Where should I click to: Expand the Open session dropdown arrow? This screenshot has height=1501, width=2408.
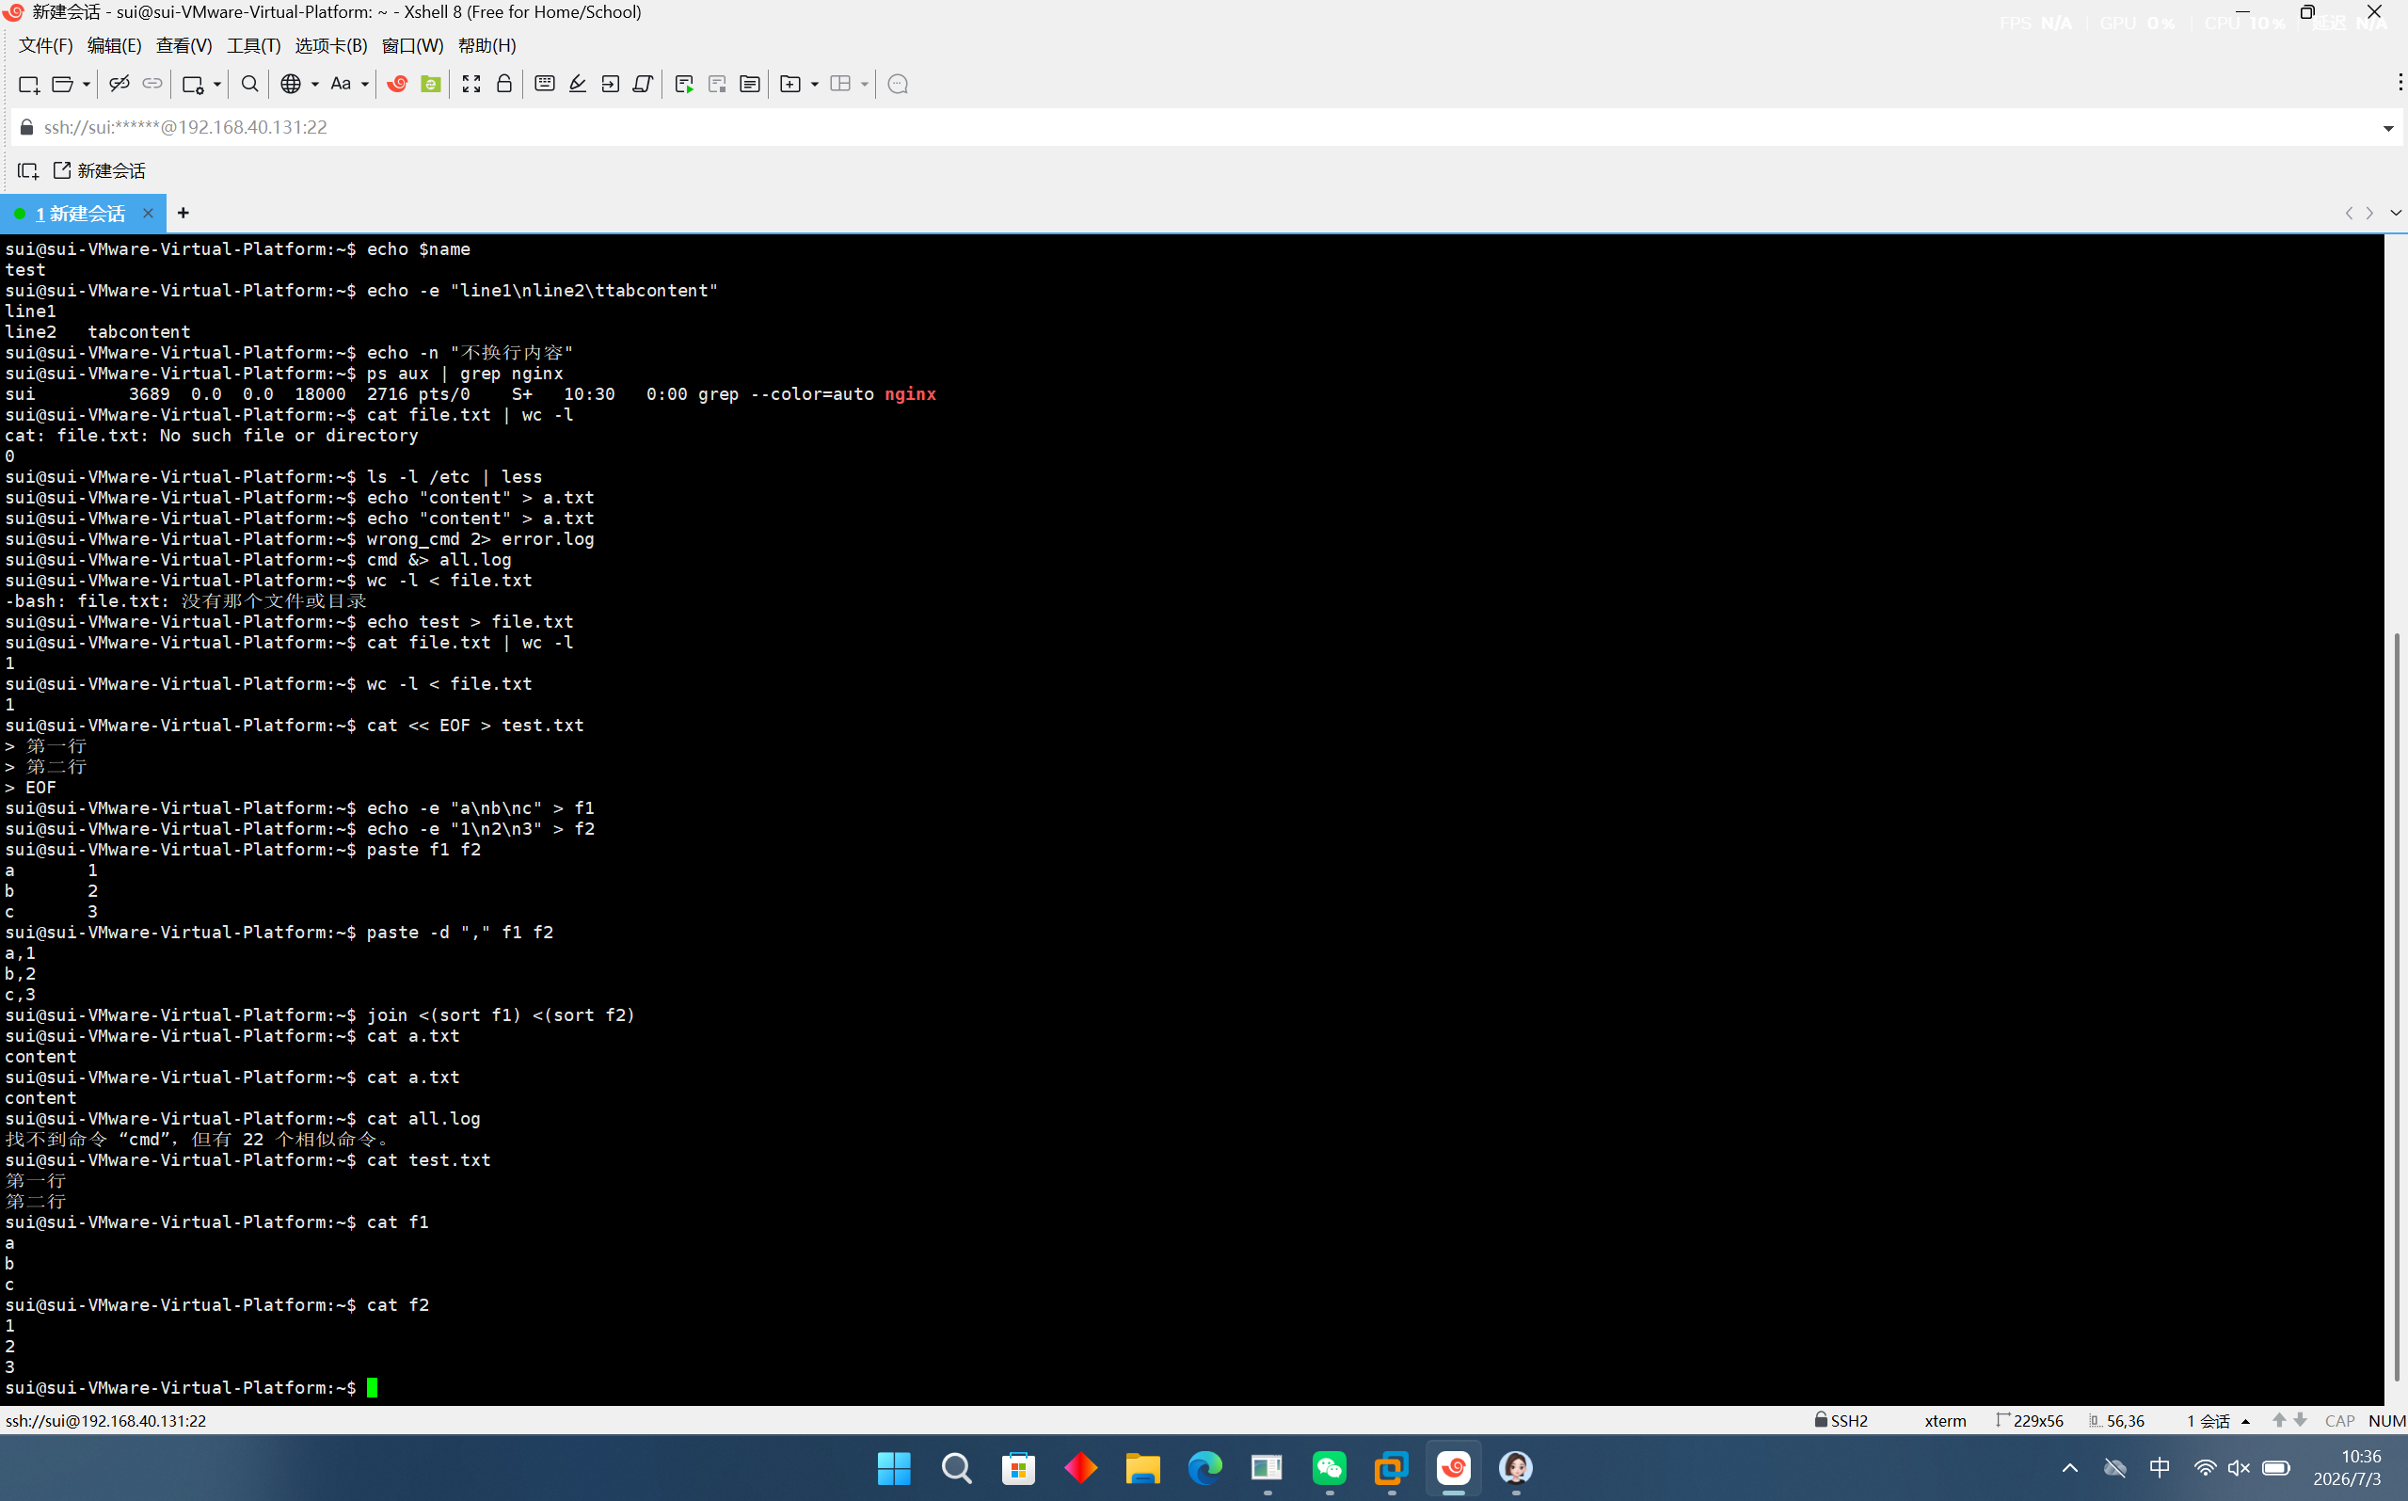[87, 85]
